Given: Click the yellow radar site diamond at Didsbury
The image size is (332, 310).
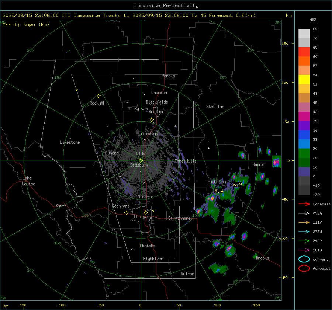Looking at the screenshot, I should click(141, 161).
